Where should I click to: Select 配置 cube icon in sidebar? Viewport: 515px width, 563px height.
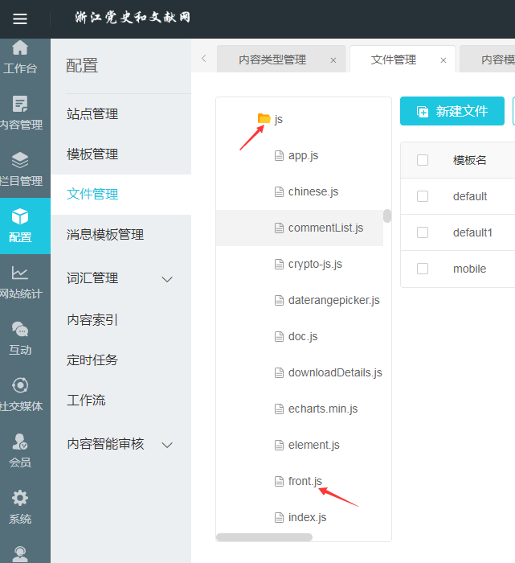point(20,216)
